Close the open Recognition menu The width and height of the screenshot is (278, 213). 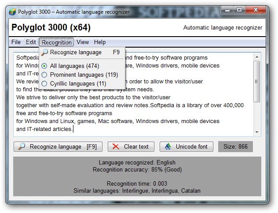pyautogui.click(x=56, y=42)
